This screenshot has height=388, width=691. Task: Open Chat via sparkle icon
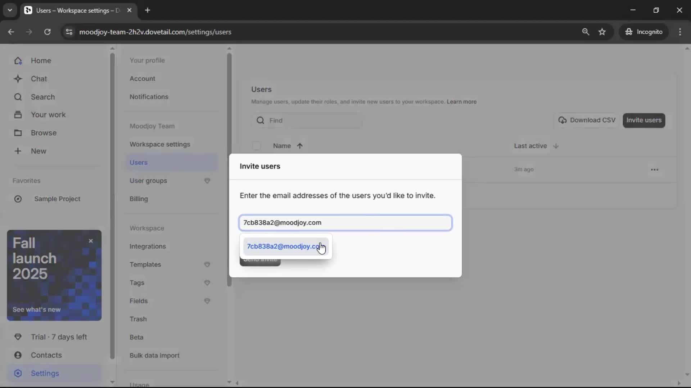(x=18, y=79)
